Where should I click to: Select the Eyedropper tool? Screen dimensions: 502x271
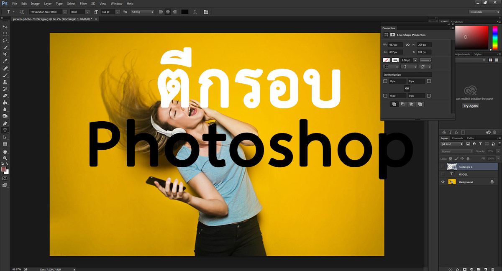tap(5, 61)
